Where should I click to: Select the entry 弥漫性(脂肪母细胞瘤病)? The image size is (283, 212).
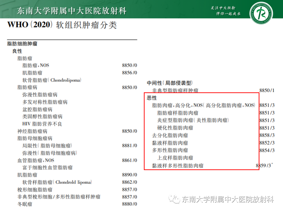tap(50, 153)
